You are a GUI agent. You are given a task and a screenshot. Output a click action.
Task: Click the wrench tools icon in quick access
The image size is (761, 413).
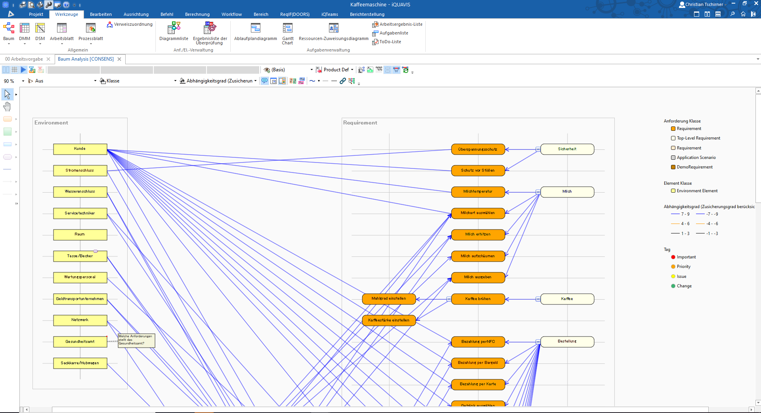click(x=49, y=5)
